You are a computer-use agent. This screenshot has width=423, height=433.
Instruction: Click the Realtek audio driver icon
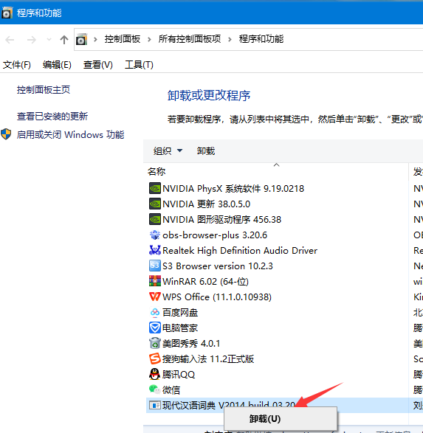pyautogui.click(x=155, y=250)
